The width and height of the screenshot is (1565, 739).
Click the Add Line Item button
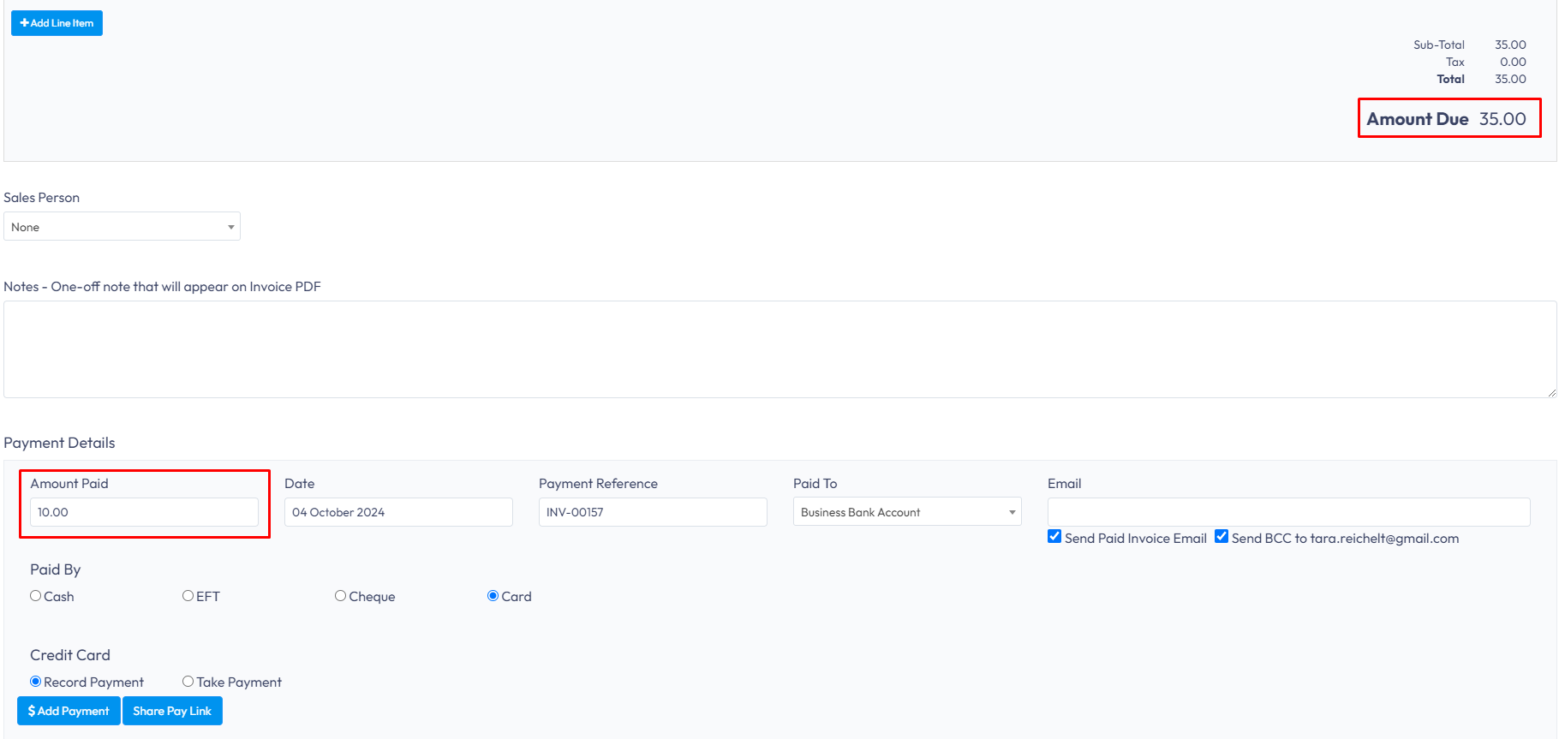pyautogui.click(x=57, y=23)
